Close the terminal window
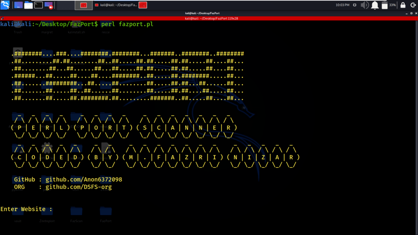Image resolution: width=418 pixels, height=235 pixels. [x=416, y=13]
